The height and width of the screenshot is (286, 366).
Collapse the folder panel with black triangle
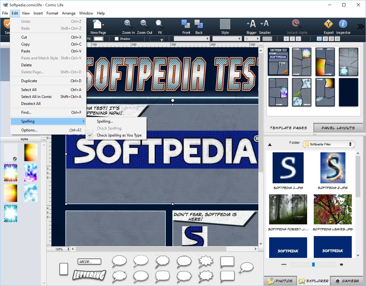click(270, 145)
